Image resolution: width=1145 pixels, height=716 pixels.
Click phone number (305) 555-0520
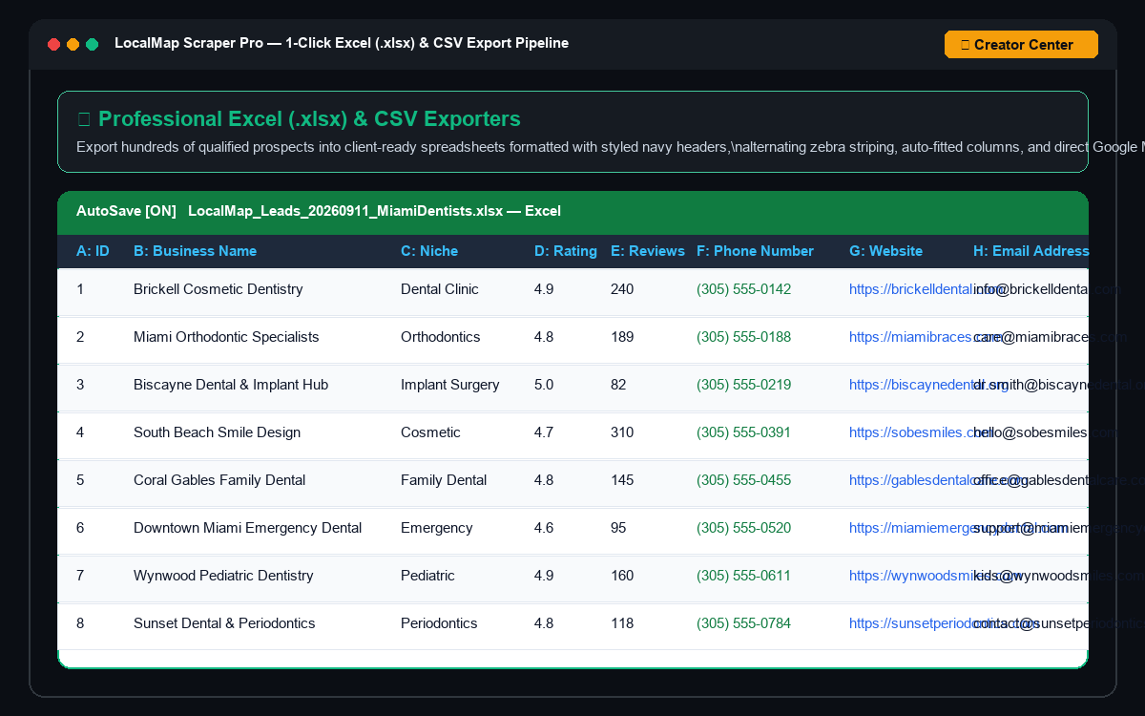click(x=743, y=528)
